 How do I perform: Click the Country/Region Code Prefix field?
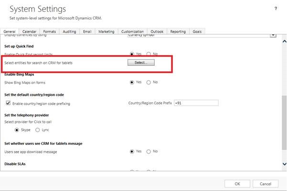pyautogui.click(x=196, y=103)
